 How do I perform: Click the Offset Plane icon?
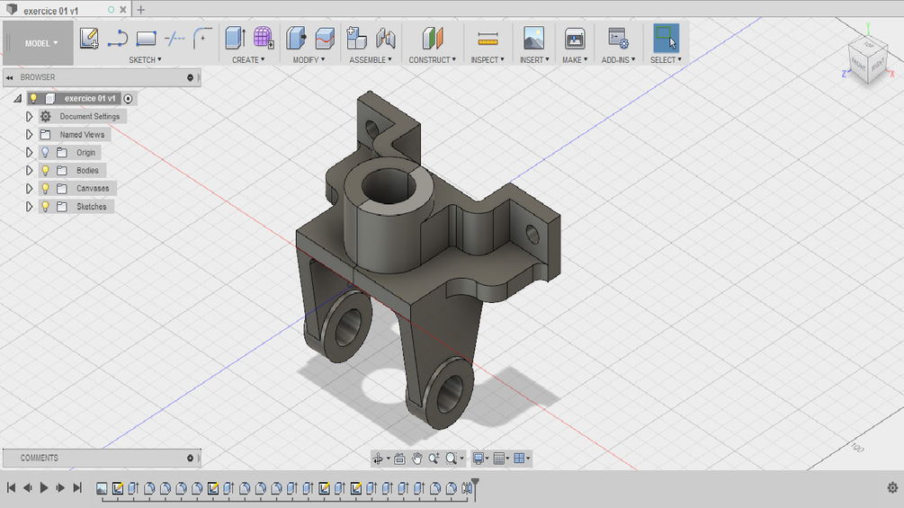[433, 39]
